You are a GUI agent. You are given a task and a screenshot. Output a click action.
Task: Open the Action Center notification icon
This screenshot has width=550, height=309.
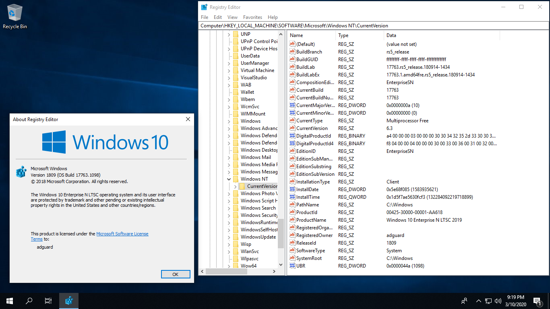click(536, 301)
